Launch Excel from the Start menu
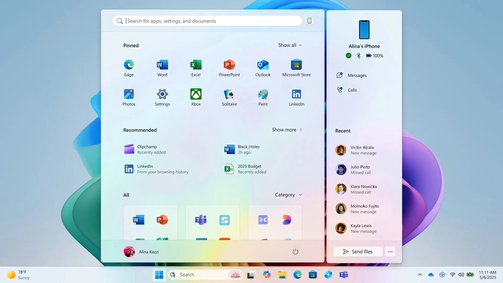 (x=196, y=68)
